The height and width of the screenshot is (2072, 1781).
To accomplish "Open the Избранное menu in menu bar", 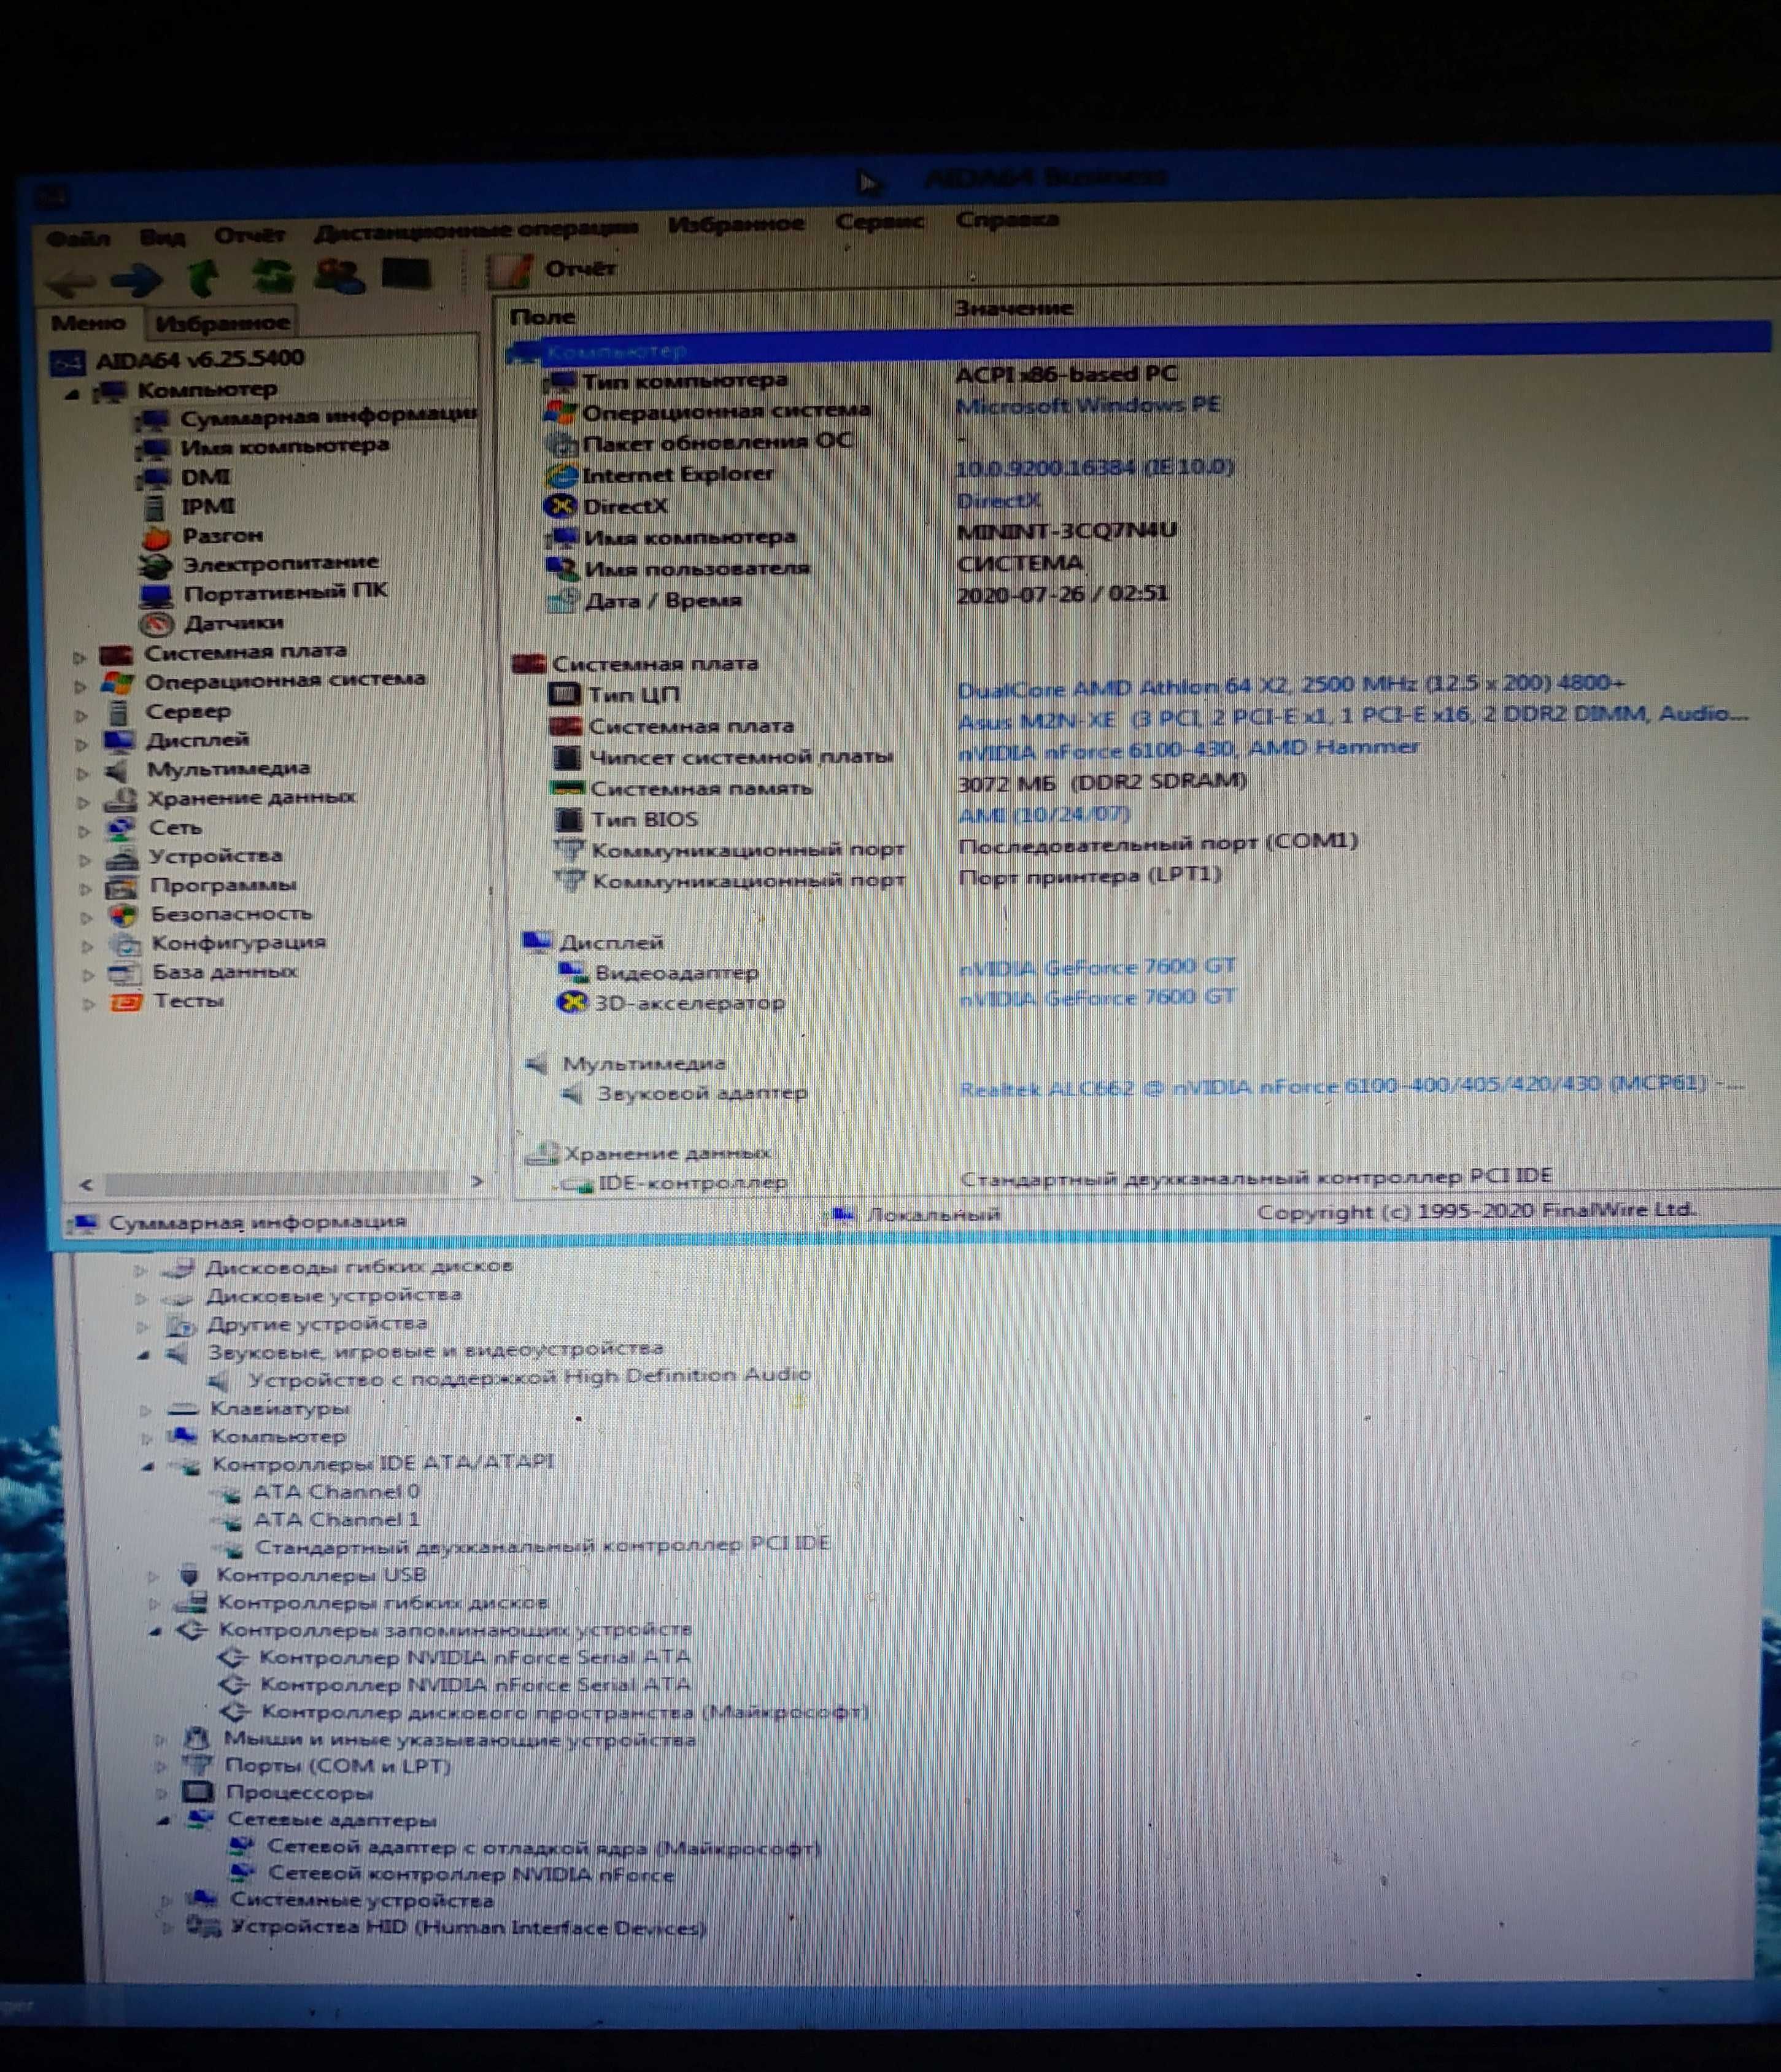I will [x=736, y=224].
